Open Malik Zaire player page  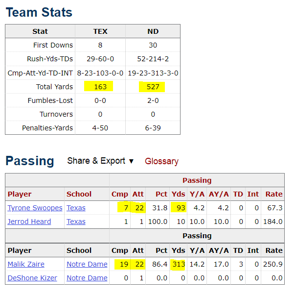pos(26,264)
